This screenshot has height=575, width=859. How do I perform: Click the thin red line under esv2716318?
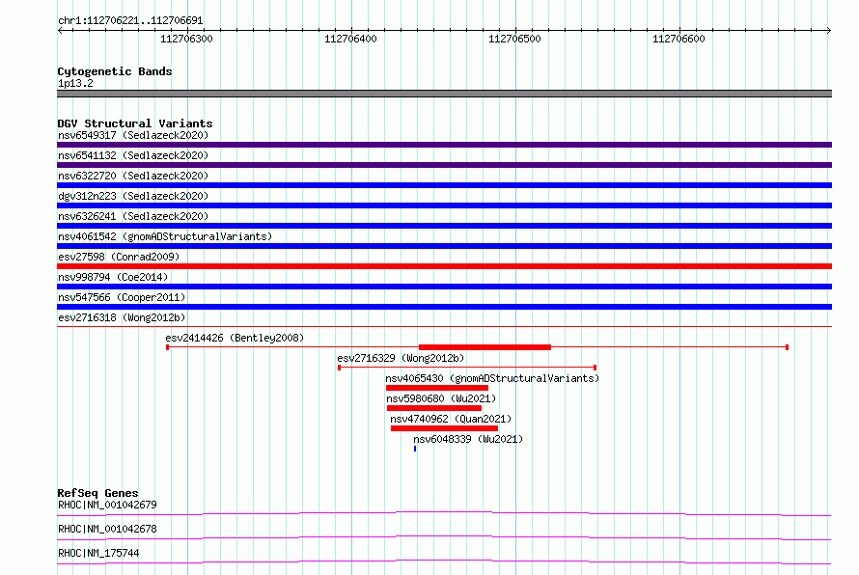[444, 327]
